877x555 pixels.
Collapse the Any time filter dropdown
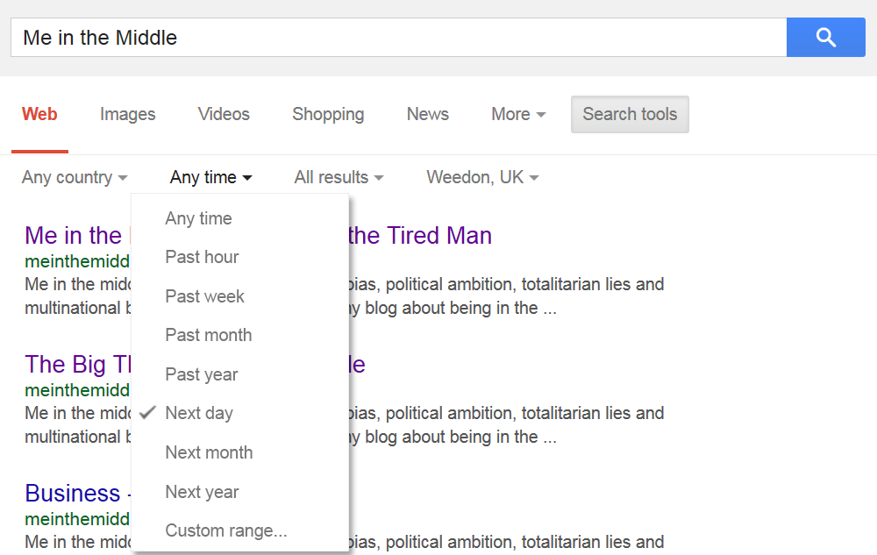tap(210, 177)
